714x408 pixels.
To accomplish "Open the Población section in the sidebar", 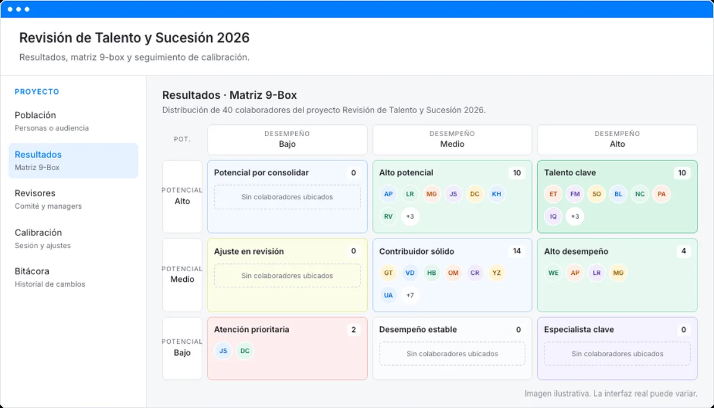I will coord(73,121).
